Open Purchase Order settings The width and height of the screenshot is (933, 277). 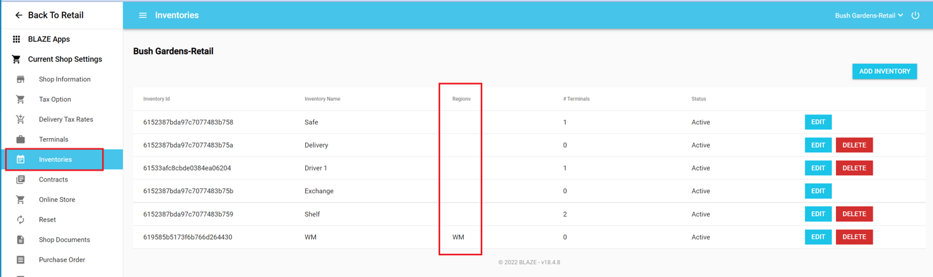point(61,260)
